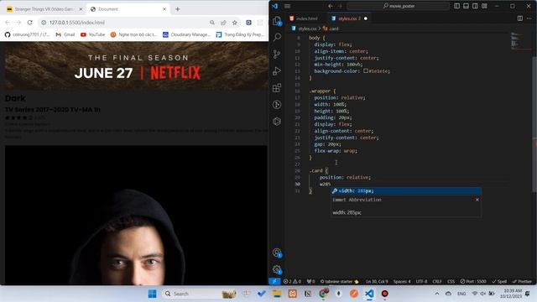537x302 pixels.
Task: Click the unsaved dot on styles.css tab
Action: (366, 18)
